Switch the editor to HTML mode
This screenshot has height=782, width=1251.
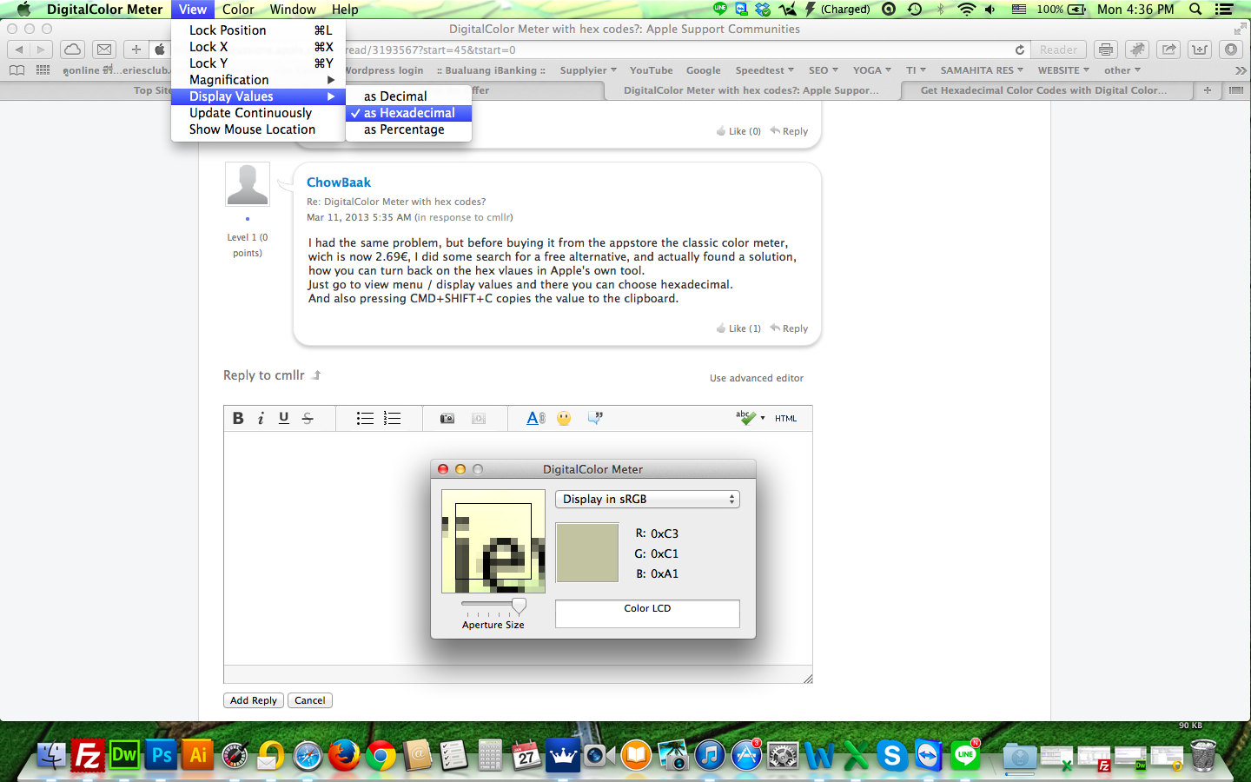click(786, 418)
